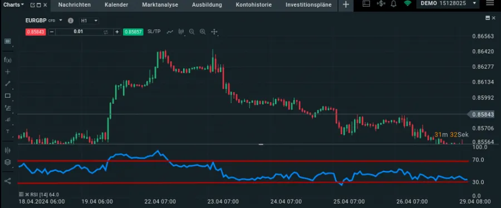Open the EURGBP symbol dropdown arrow
The height and width of the screenshot is (208, 501).
[x=61, y=21]
